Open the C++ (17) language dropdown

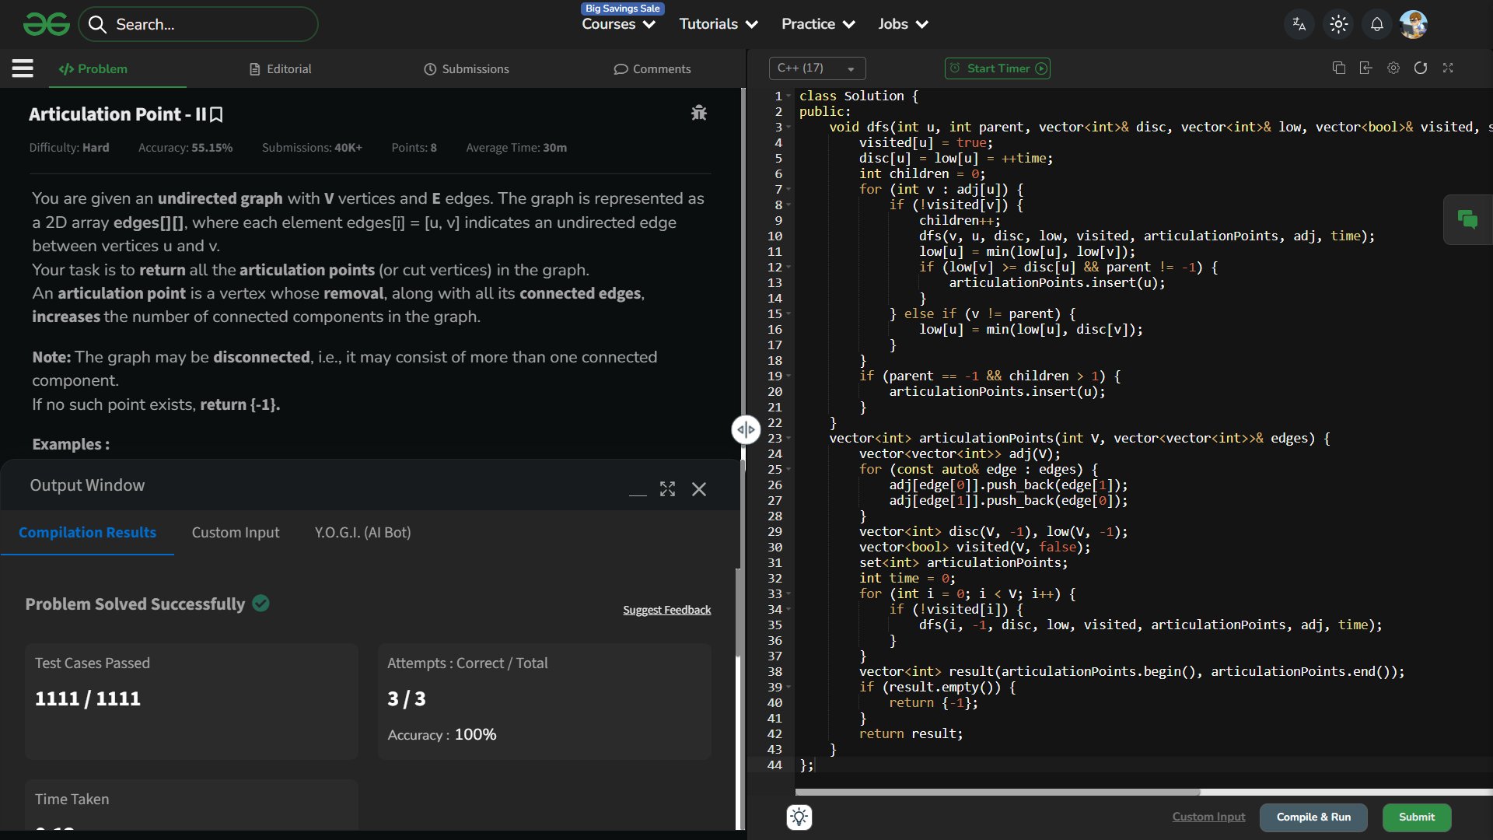(816, 68)
